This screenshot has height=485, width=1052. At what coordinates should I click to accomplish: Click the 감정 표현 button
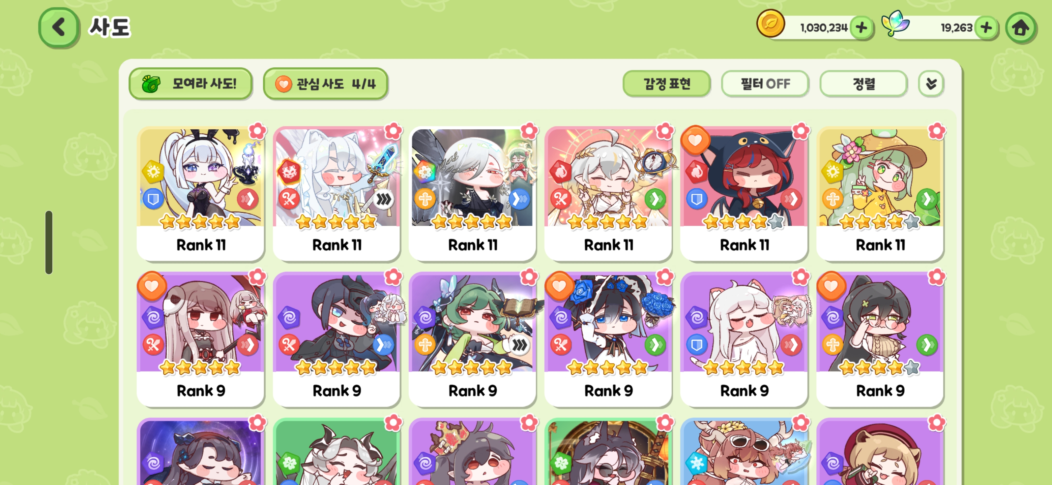(x=667, y=84)
